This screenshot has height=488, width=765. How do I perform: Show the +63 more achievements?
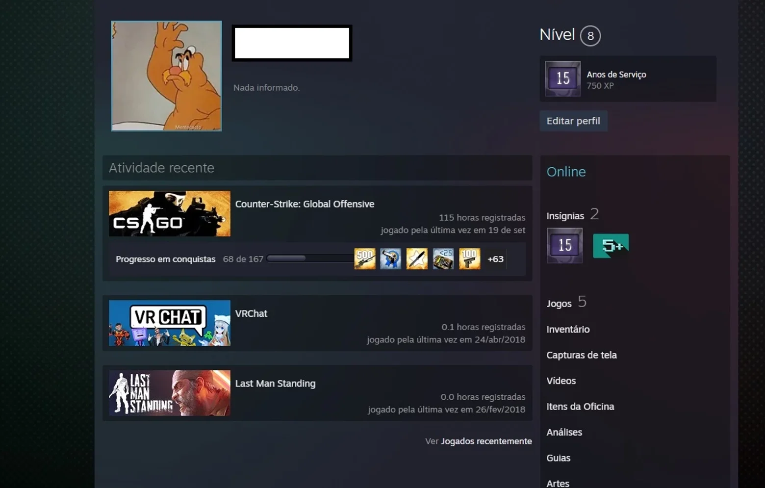click(495, 259)
